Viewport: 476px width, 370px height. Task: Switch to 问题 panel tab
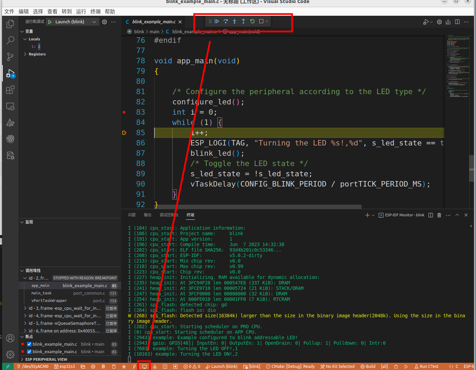coord(132,215)
